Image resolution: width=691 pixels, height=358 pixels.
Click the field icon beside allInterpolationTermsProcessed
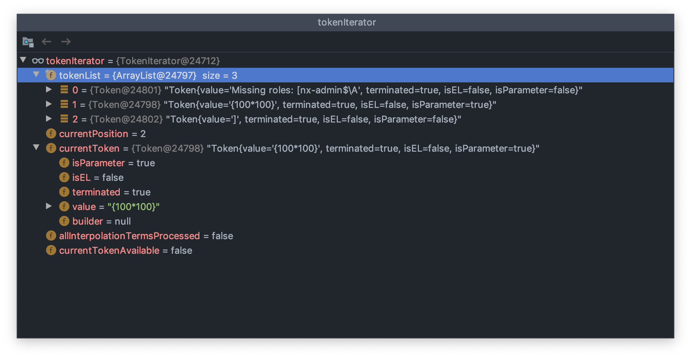pos(51,236)
